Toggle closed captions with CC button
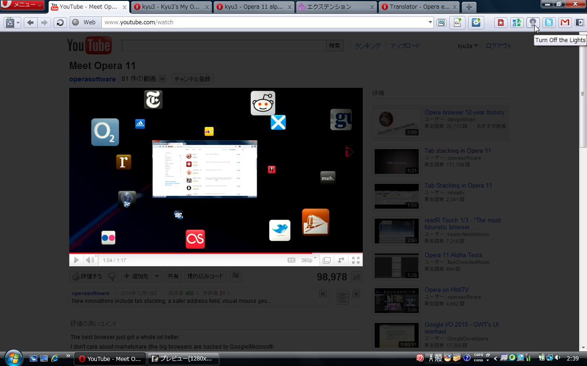 pyautogui.click(x=291, y=260)
